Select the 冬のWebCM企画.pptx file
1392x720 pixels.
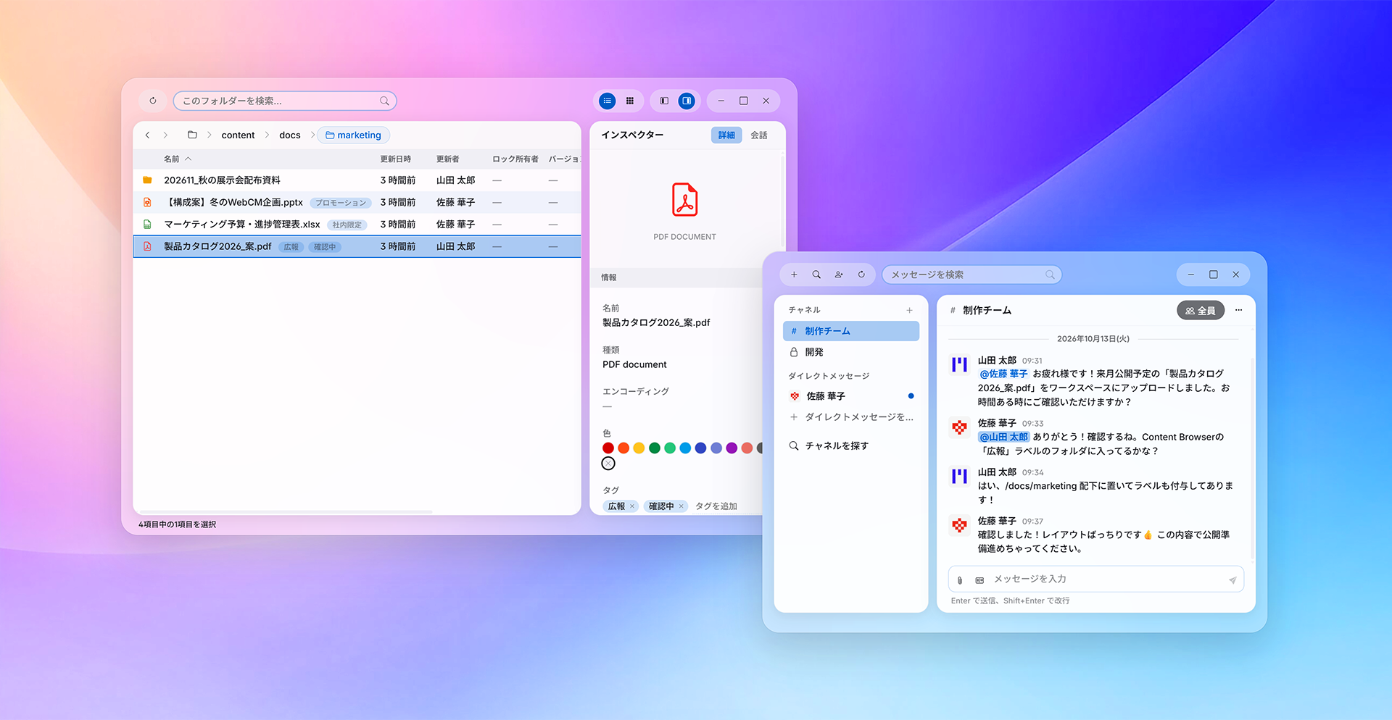coord(357,202)
